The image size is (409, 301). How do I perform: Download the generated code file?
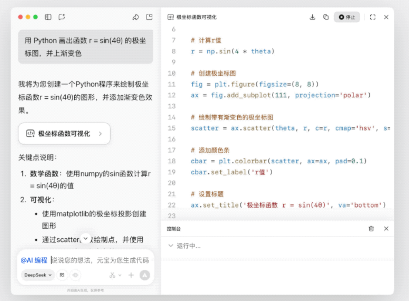click(x=312, y=17)
